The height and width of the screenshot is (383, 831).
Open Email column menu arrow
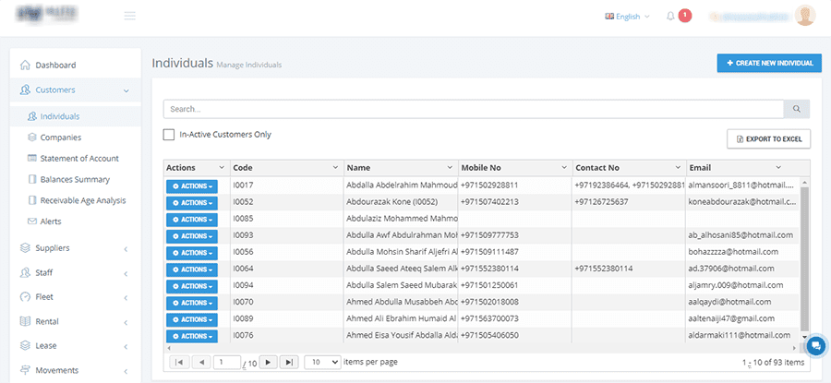[x=778, y=167]
